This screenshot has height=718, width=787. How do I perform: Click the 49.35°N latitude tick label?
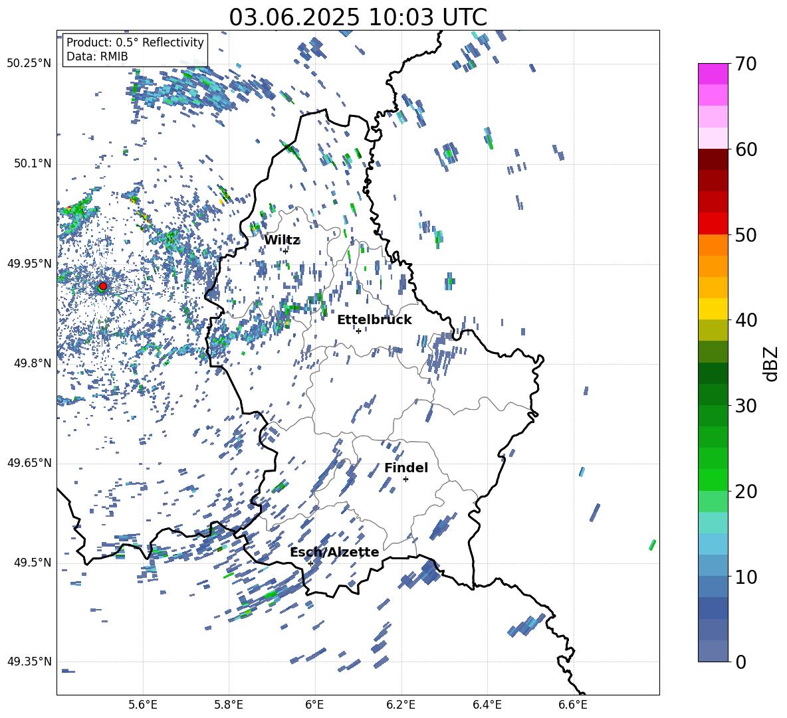pos(29,662)
